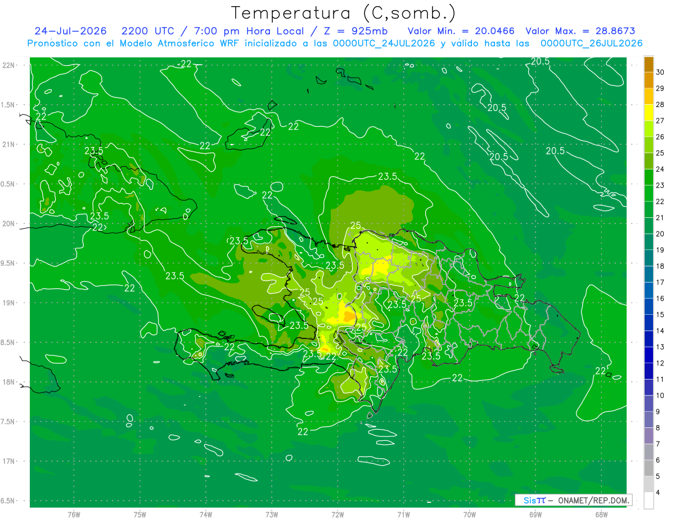Click the "68W" longitude axis label

(601, 515)
